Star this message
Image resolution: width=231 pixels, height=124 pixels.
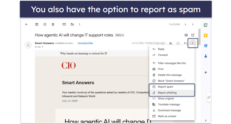tap(171, 43)
